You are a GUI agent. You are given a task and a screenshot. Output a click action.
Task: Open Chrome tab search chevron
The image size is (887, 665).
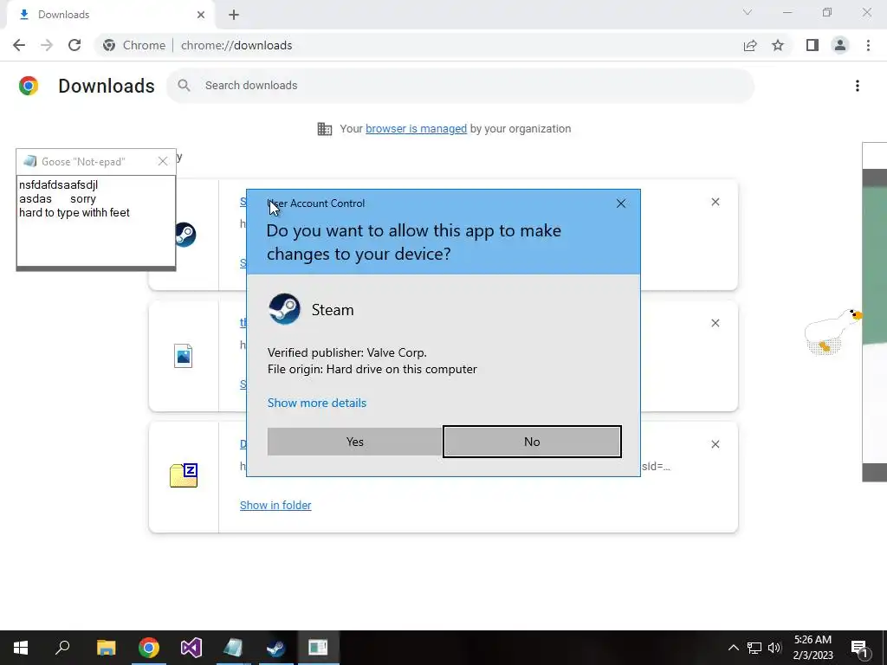[x=748, y=12]
